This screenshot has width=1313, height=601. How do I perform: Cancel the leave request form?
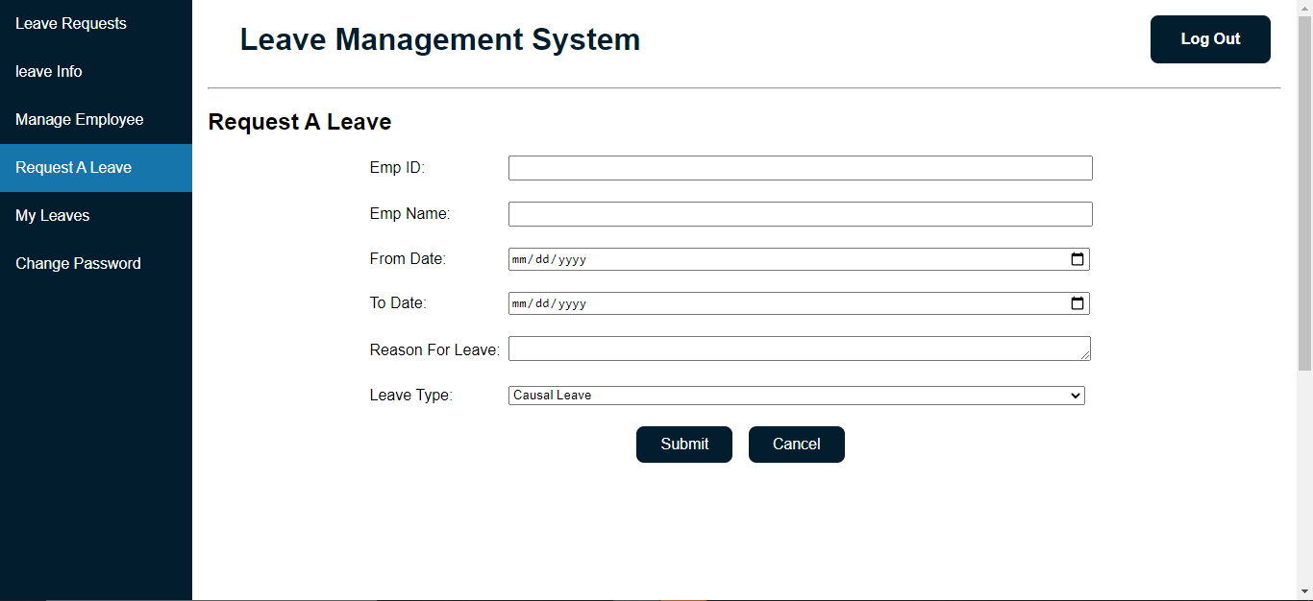(x=796, y=444)
